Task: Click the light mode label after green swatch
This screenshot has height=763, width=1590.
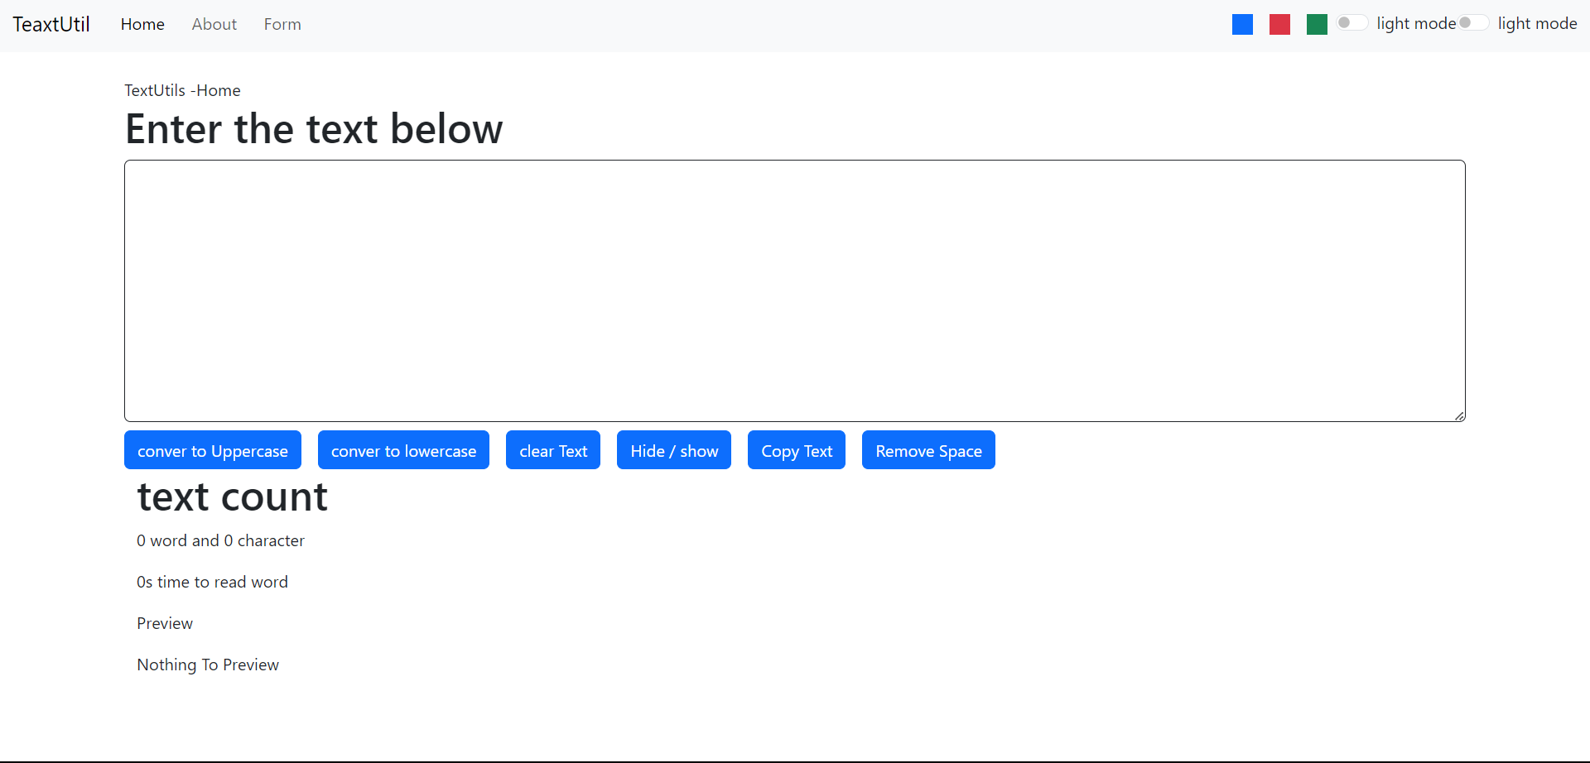Action: pyautogui.click(x=1416, y=24)
